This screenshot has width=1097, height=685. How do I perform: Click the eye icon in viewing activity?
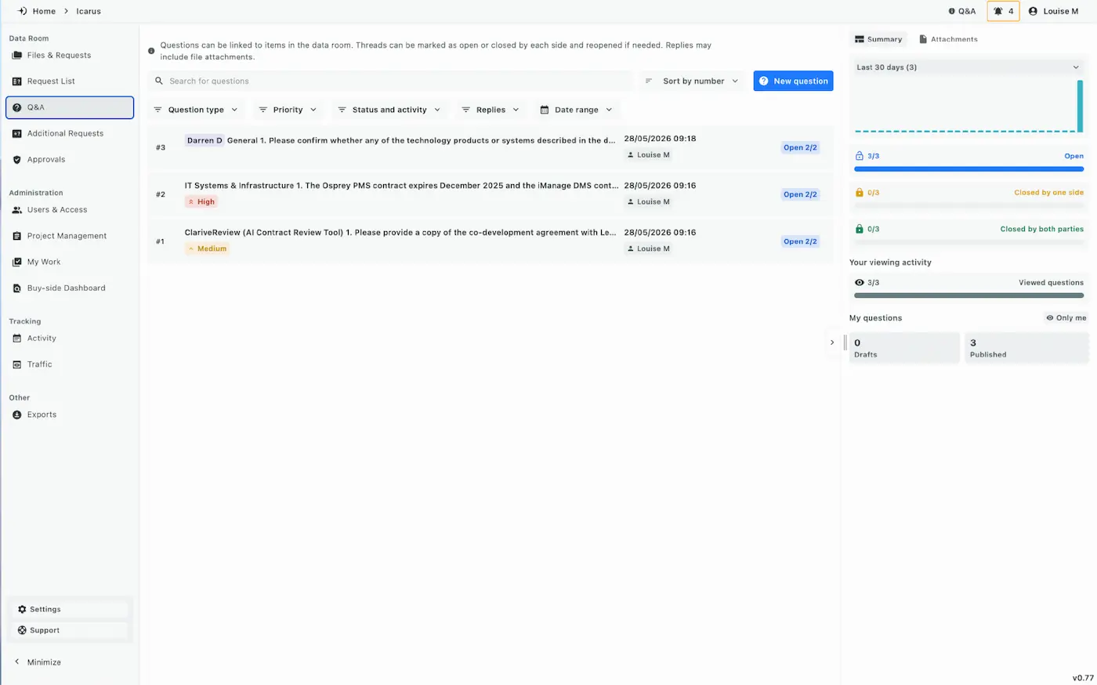(860, 282)
